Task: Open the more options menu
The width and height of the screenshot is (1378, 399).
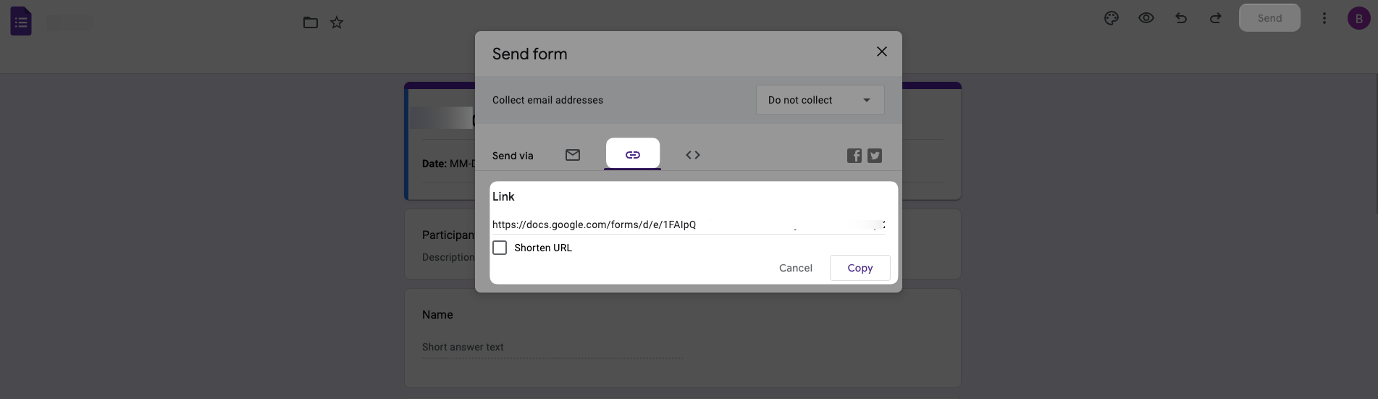Action: [x=1324, y=18]
